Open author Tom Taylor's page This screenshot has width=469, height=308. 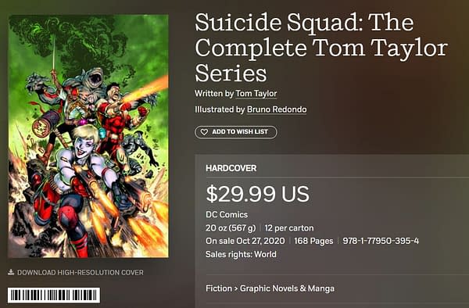(256, 94)
